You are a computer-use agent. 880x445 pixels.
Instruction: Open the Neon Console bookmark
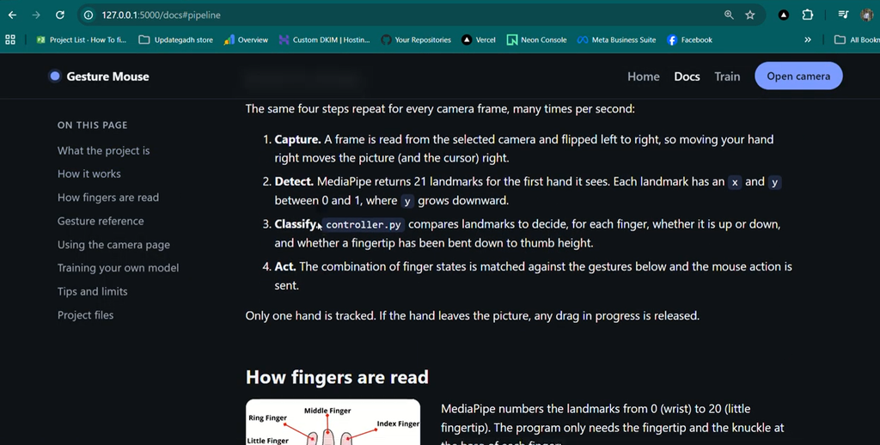pos(536,40)
